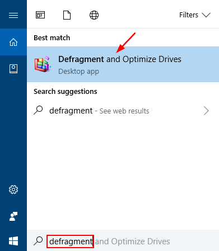This screenshot has width=219, height=251.
Task: Select defragment See web results suggestion
Action: [x=123, y=111]
